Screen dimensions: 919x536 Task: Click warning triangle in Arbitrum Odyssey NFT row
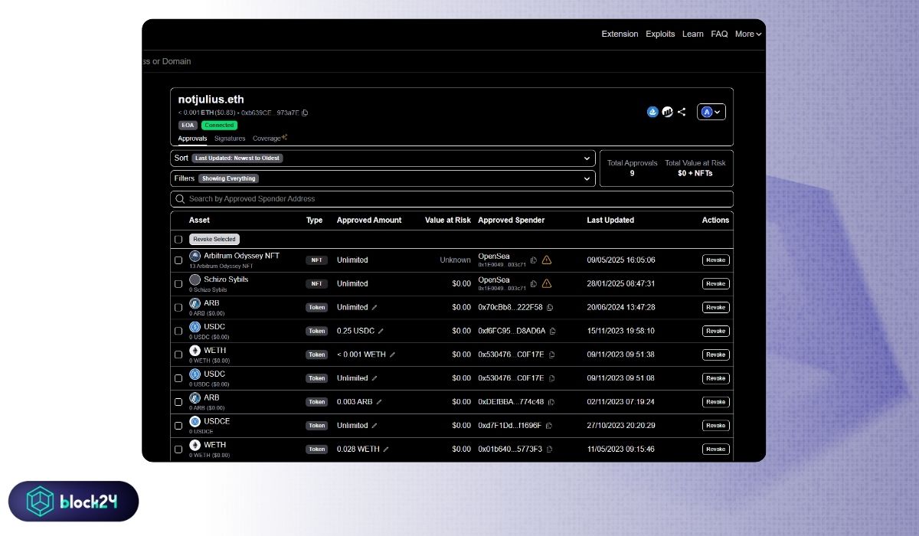[x=546, y=260]
